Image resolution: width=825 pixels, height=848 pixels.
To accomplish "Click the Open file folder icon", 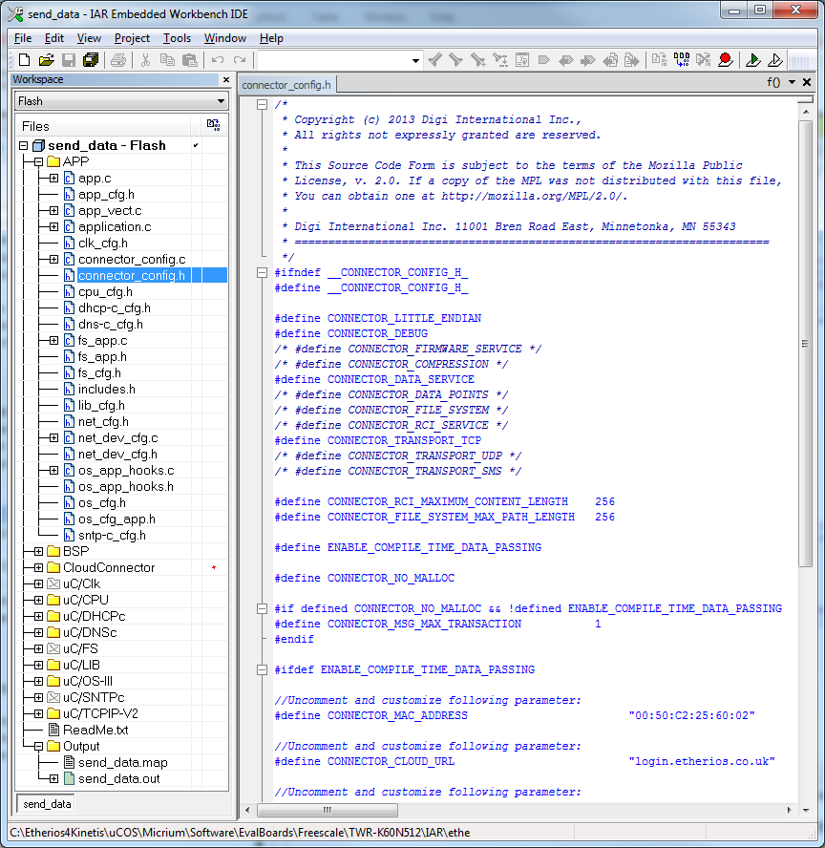I will coord(46,60).
